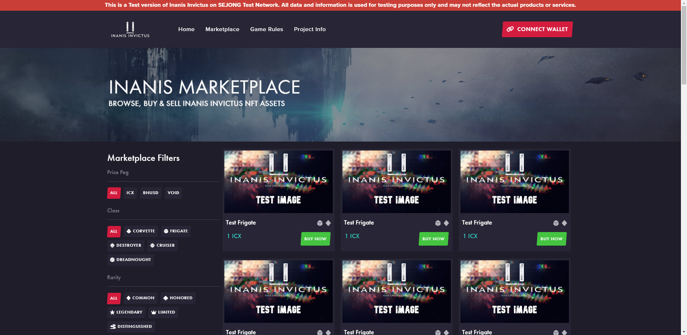Choose the Cruiser class filter
The height and width of the screenshot is (335, 687).
tap(162, 245)
